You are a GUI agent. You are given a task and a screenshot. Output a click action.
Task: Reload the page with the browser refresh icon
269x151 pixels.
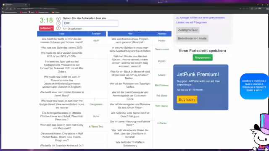click(7, 8)
